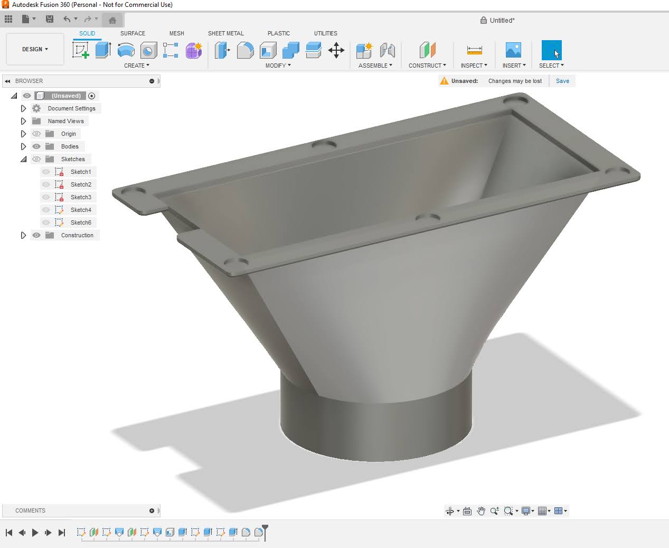Collapse the Sketches folder
669x548 pixels.
click(23, 159)
